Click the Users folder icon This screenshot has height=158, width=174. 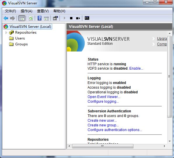11,38
